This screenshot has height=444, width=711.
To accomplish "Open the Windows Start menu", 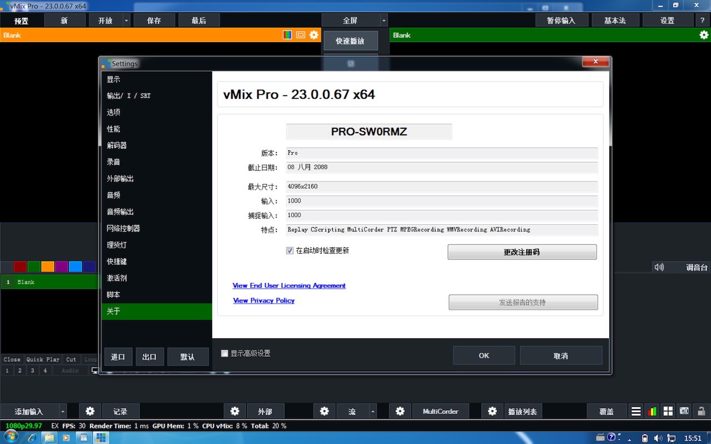I will [x=10, y=437].
